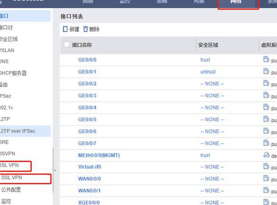Open WAN0/0/1 interface link

click(x=90, y=191)
